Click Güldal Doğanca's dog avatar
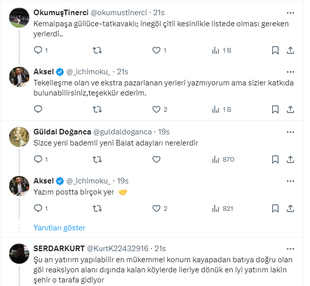 19,136
